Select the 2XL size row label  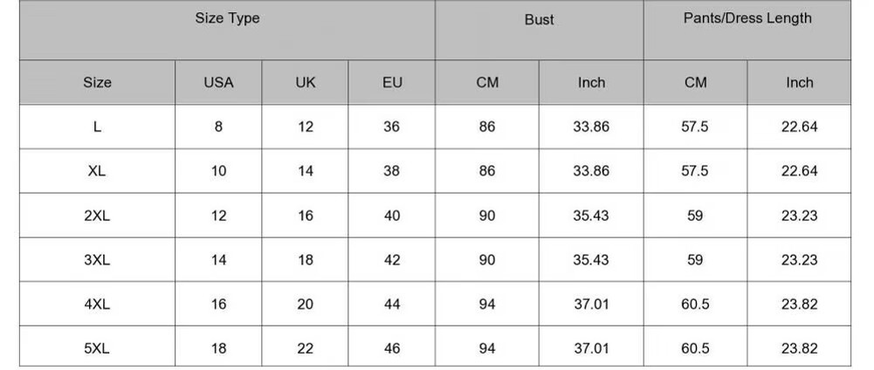(97, 216)
